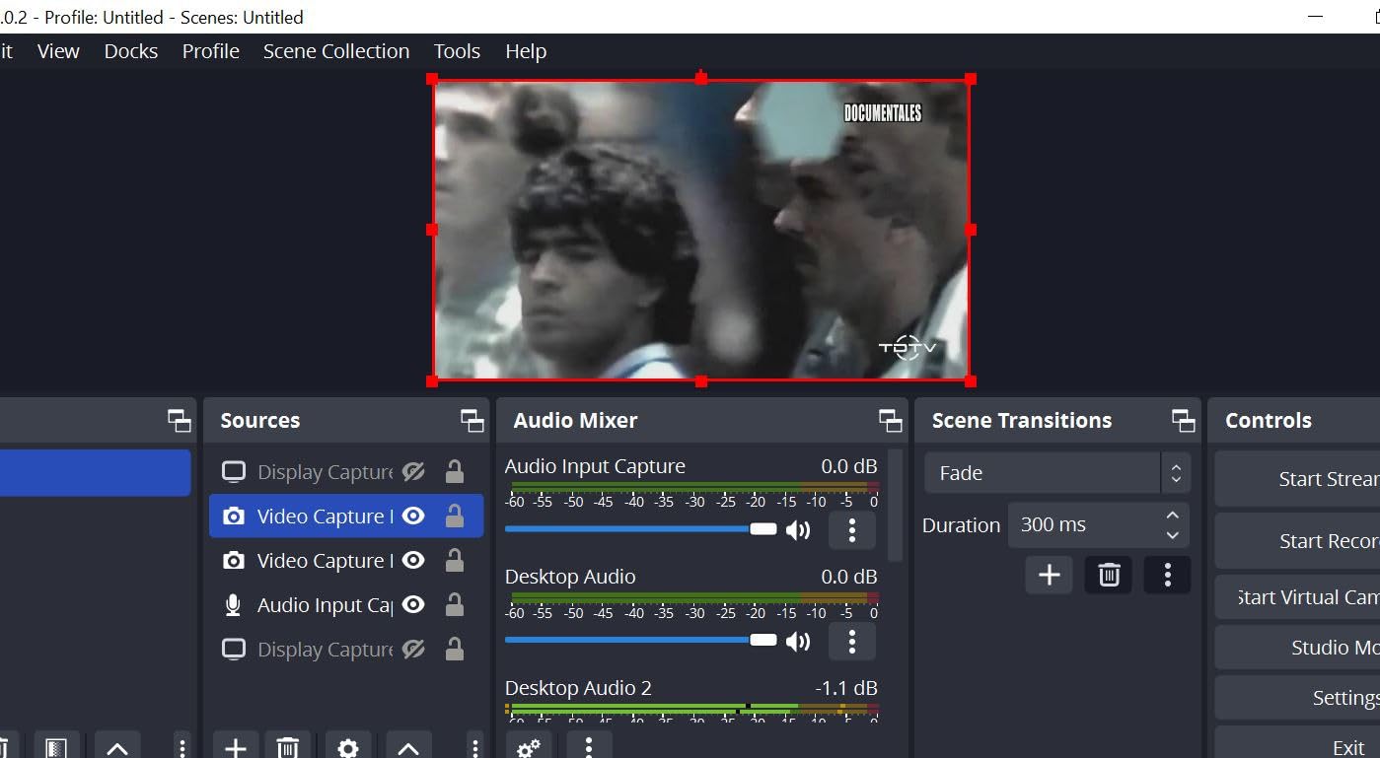The width and height of the screenshot is (1380, 758).
Task: Click the "Desktop Audio 2" label
Action: click(578, 688)
